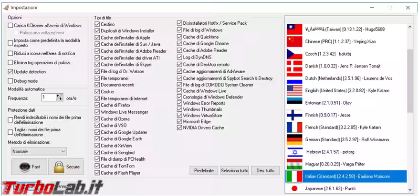Image resolution: width=418 pixels, height=196 pixels.
Task: Click the Chinese (PRC) flag icon
Action: click(x=294, y=41)
